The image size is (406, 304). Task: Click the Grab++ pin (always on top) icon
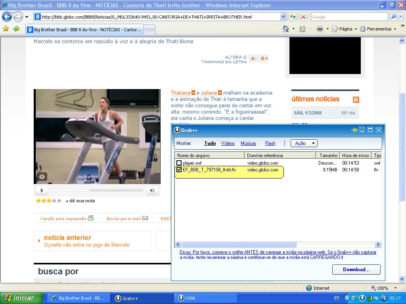354,130
